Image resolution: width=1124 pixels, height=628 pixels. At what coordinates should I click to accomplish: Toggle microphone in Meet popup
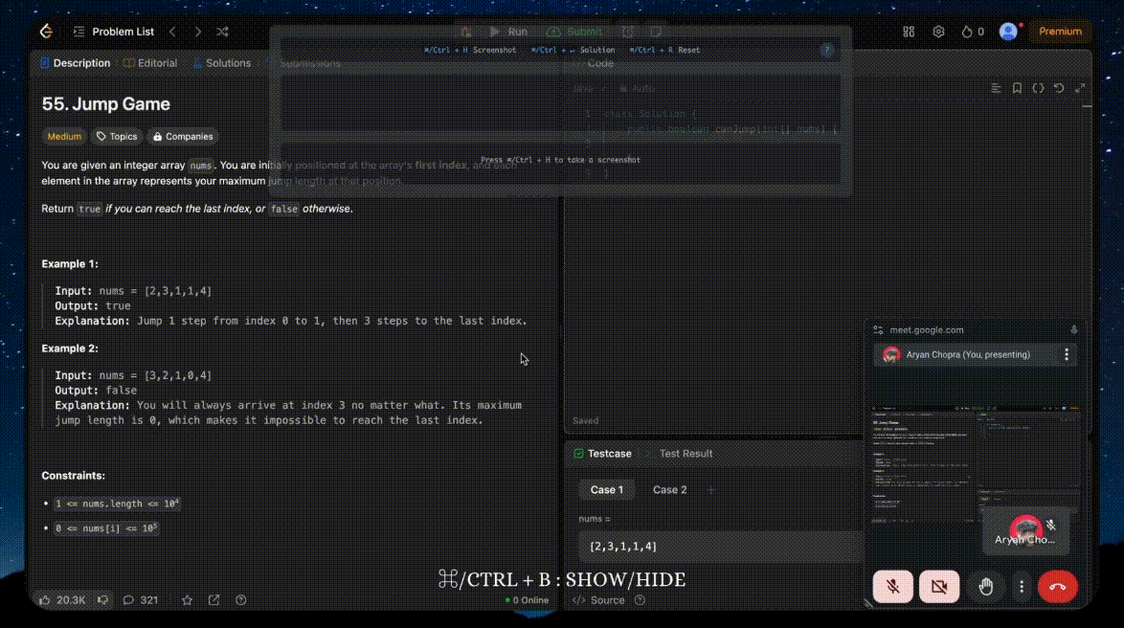point(892,587)
